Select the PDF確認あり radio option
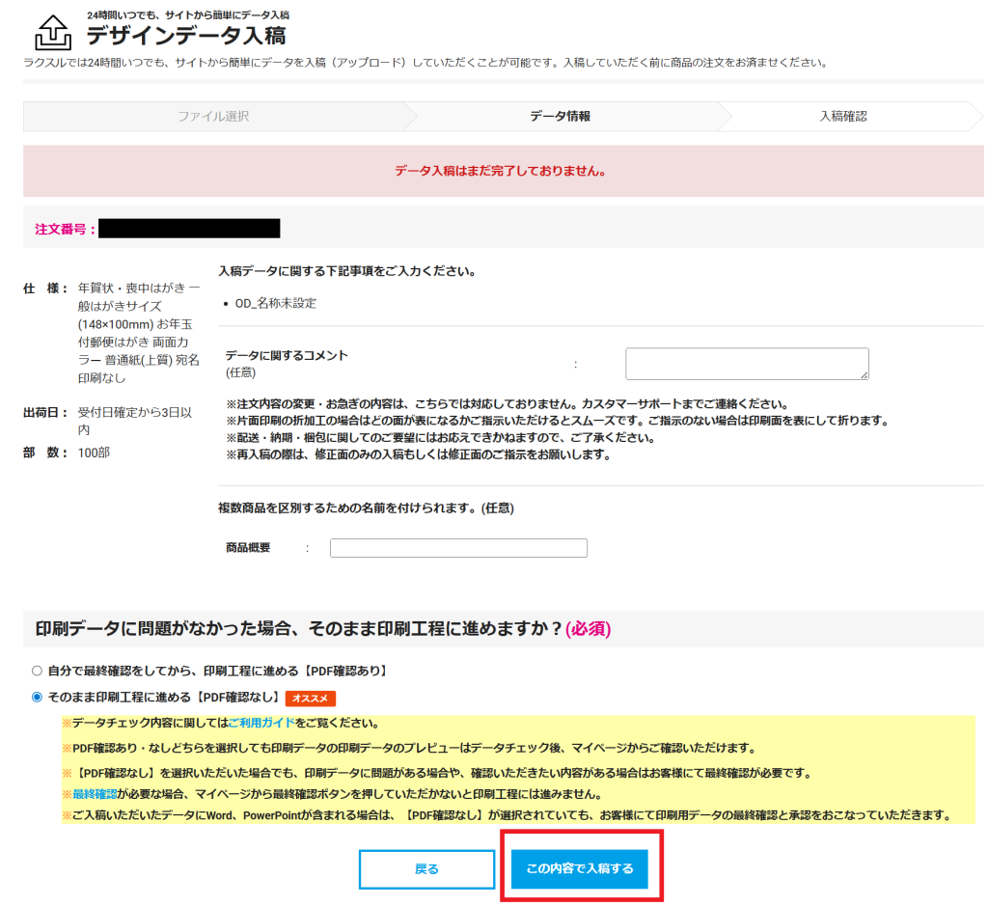 [x=38, y=671]
